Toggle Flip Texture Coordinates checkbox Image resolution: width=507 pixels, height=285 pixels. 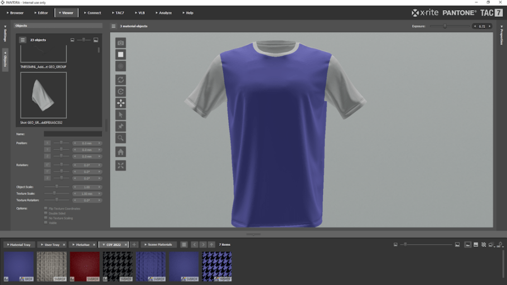[x=46, y=209]
